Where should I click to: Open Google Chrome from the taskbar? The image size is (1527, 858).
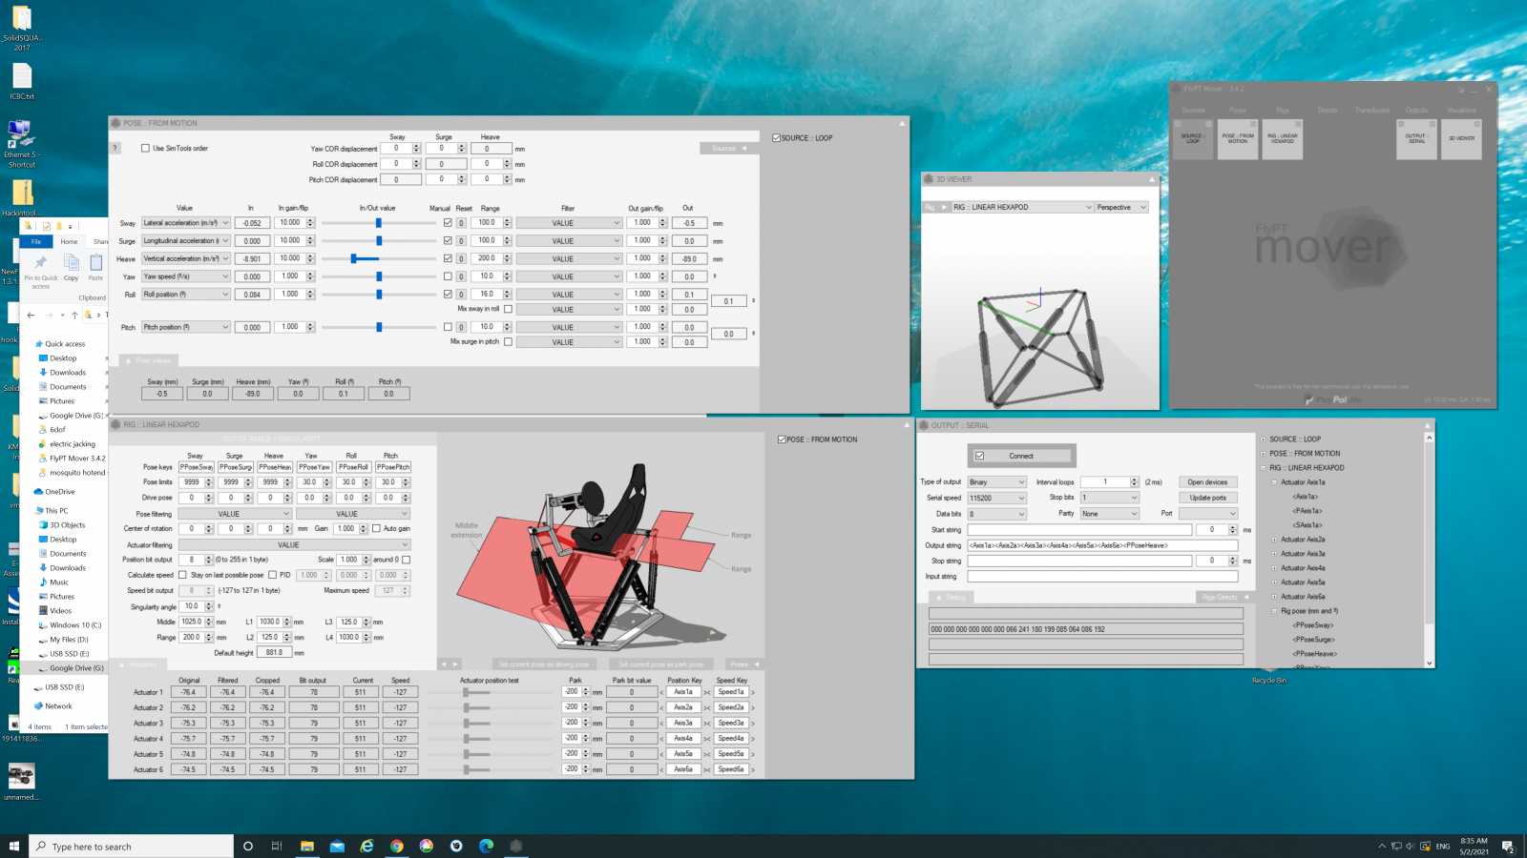click(x=396, y=846)
